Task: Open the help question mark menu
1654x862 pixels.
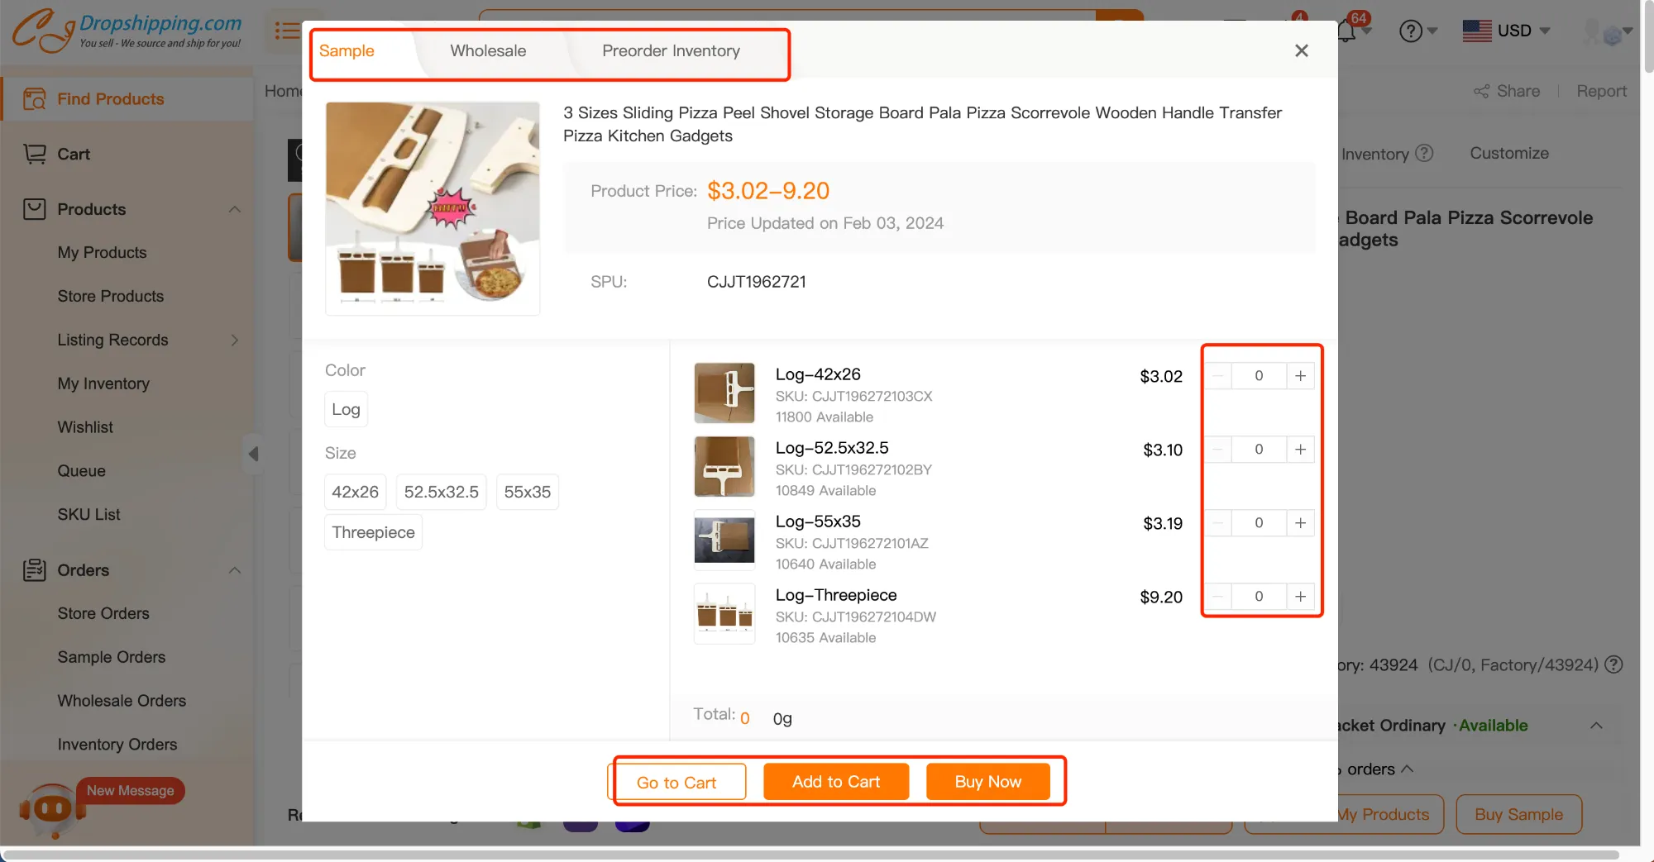Action: tap(1410, 31)
